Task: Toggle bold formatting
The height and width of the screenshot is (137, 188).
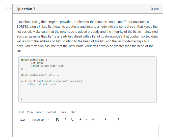Action: (58, 120)
